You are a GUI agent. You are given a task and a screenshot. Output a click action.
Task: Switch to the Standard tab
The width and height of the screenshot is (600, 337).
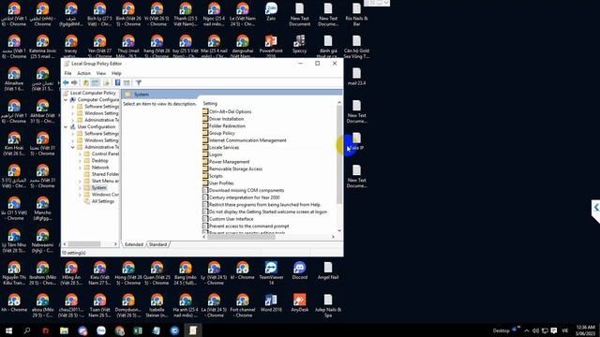point(157,244)
